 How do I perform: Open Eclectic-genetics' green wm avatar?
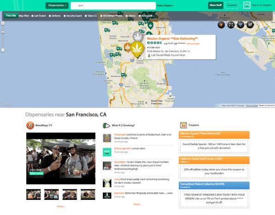[107, 152]
